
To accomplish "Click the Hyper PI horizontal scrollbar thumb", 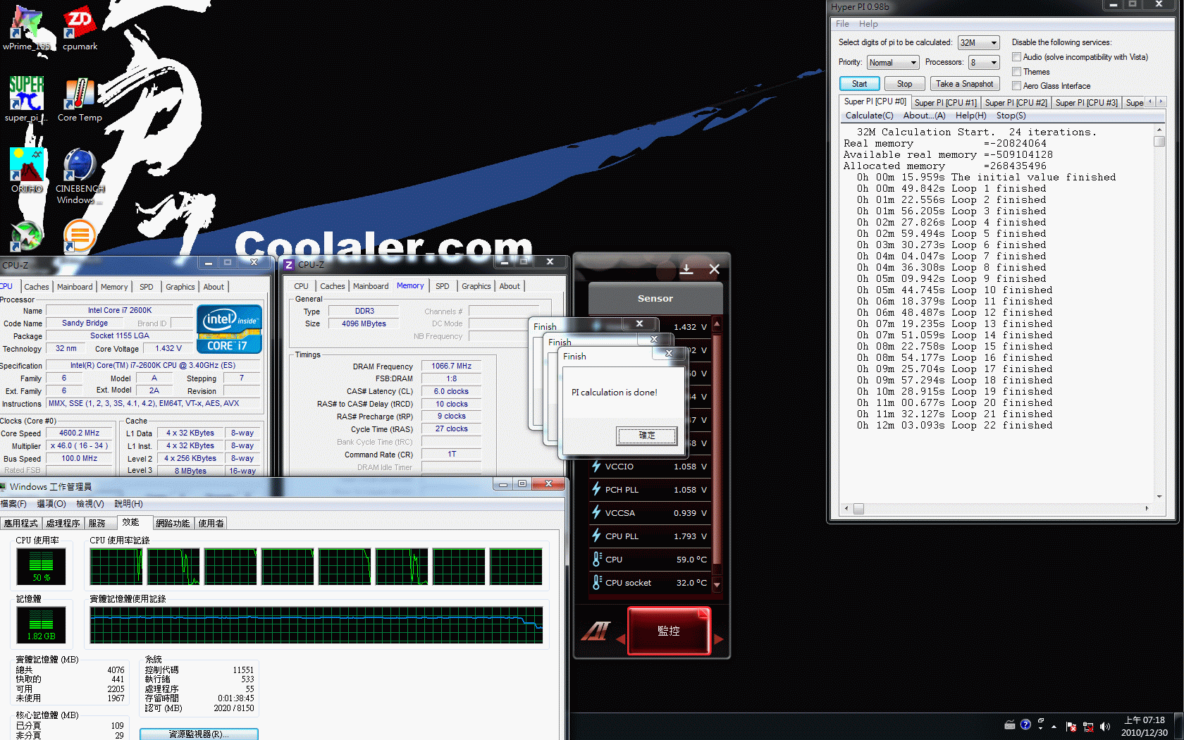I will point(858,508).
